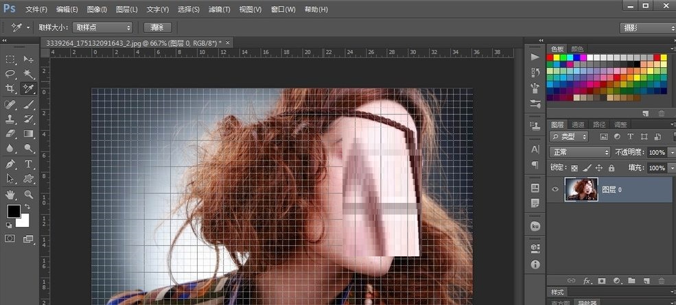Open the 填充 slider arrow
This screenshot has height=305, width=676.
tap(671, 168)
